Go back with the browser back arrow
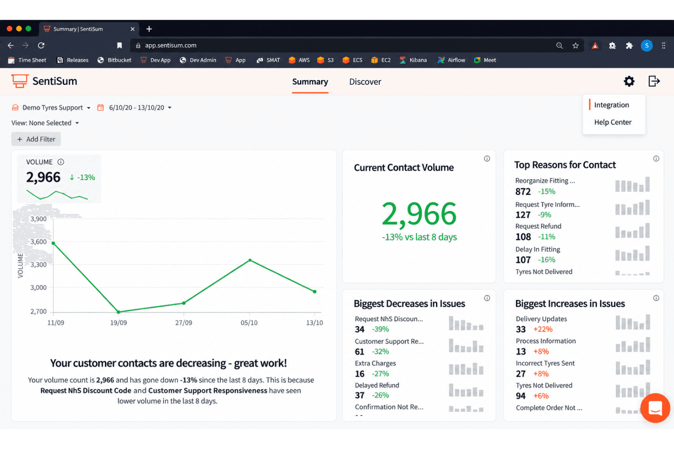 point(10,45)
